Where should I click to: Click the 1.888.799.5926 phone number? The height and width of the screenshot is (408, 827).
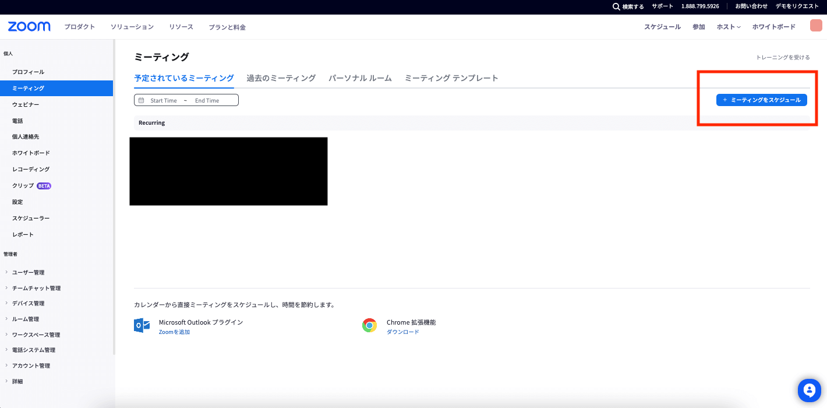click(700, 6)
